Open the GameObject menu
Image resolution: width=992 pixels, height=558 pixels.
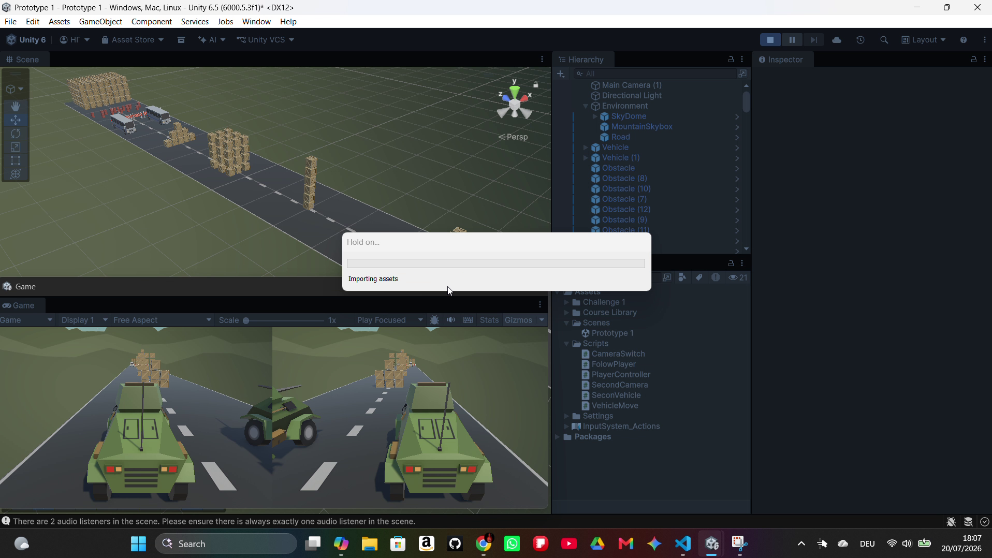pyautogui.click(x=100, y=21)
